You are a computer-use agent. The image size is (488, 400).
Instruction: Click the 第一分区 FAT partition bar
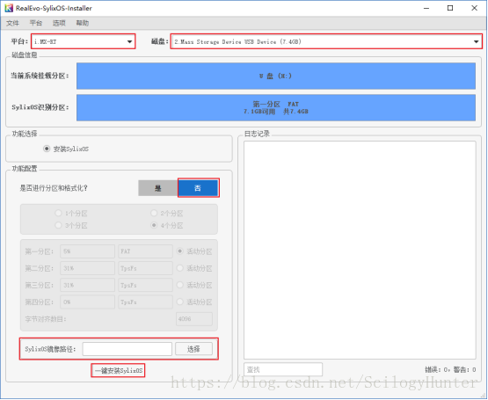tap(276, 108)
